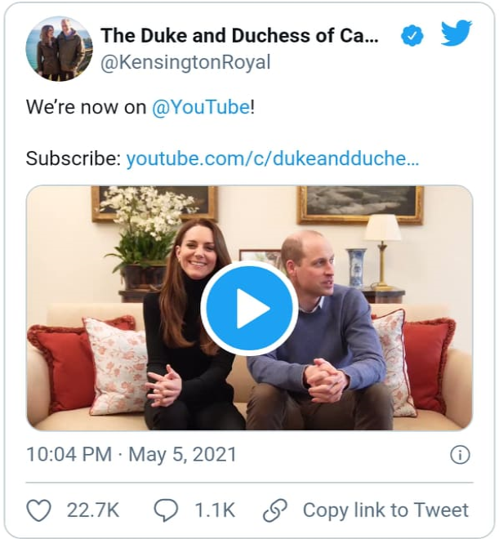
Task: Click the chain link icon
Action: 274,511
